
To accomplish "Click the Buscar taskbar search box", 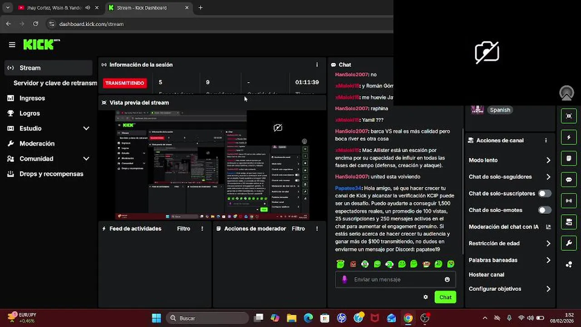I will [x=207, y=318].
